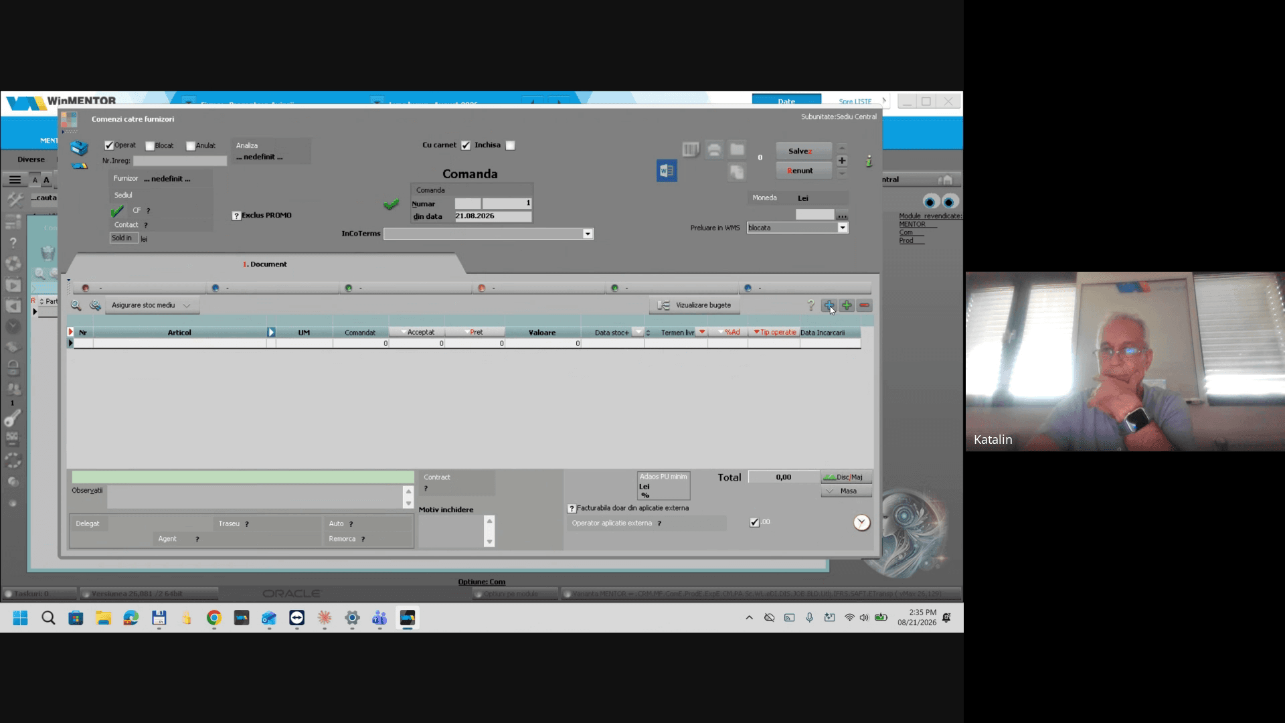
Task: Click the printer icon
Action: 714,150
